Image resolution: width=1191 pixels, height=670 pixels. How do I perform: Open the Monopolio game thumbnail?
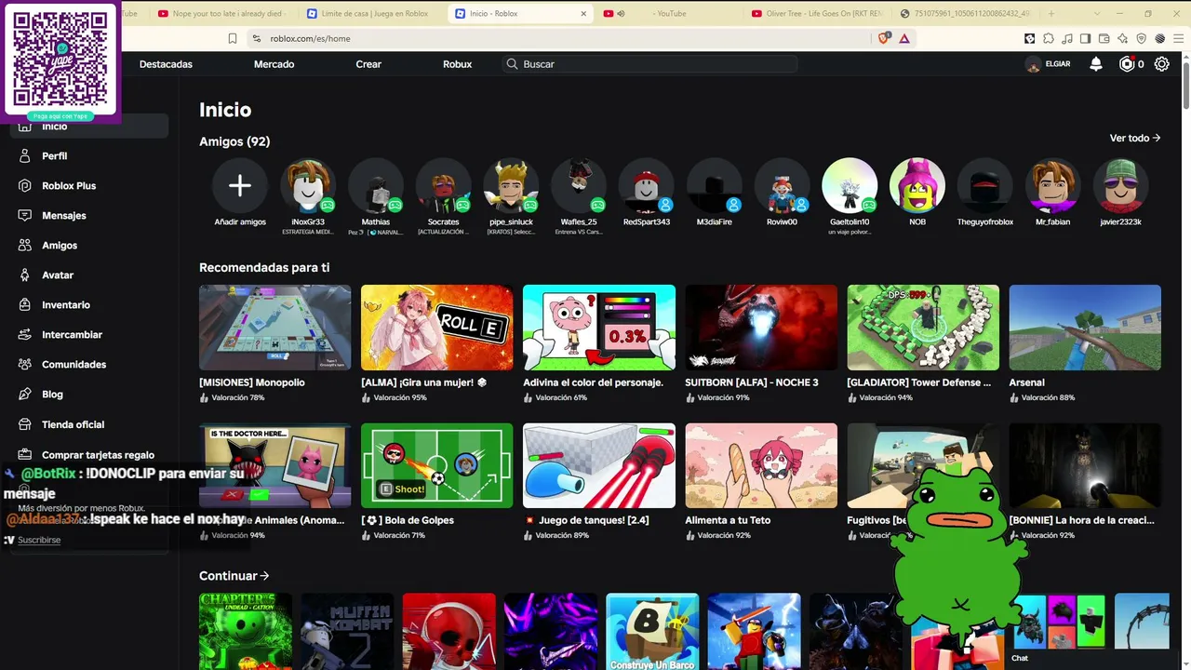coord(274,328)
